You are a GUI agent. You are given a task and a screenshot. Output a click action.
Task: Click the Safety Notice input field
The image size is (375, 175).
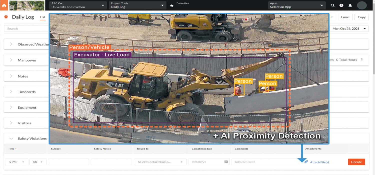(x=111, y=162)
